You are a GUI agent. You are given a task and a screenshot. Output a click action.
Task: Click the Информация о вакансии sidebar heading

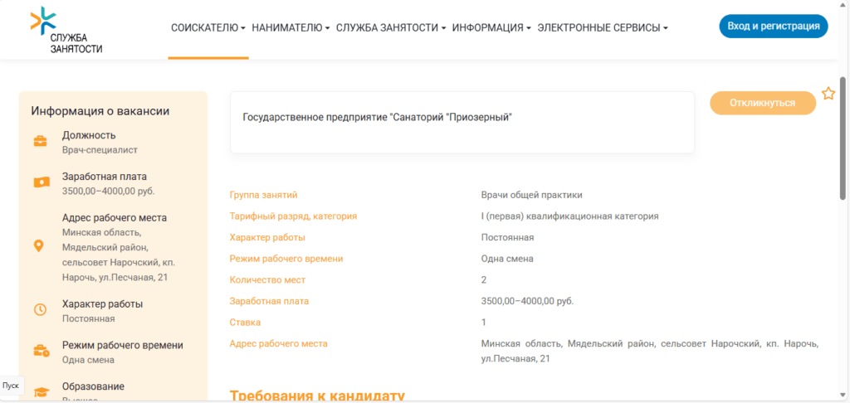100,111
